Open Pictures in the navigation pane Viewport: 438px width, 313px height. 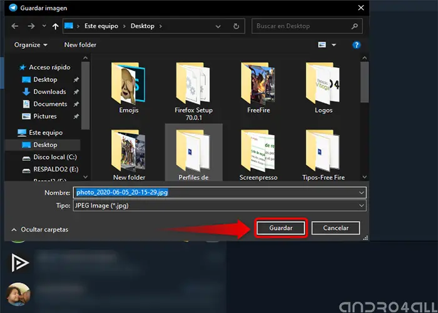(39, 116)
